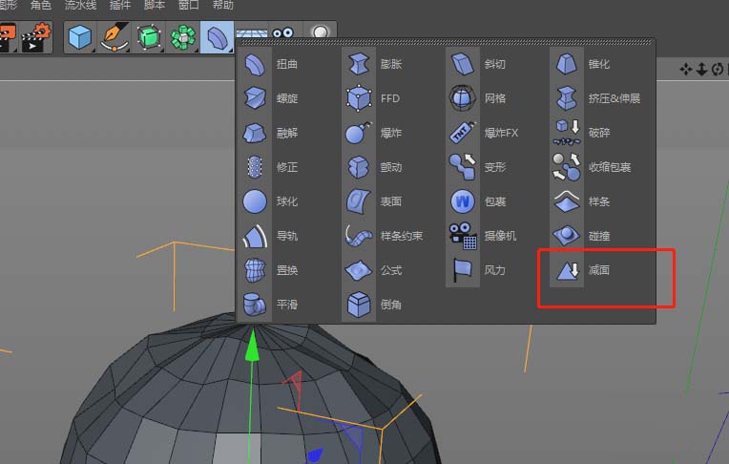This screenshot has height=464, width=729.
Task: Select the 扭曲 (Bend) deformer
Action: coord(271,64)
